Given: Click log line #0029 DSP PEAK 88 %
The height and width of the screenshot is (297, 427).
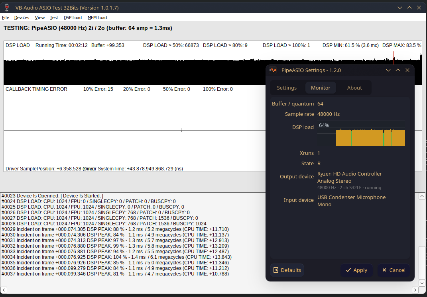Looking at the screenshot, I should click(x=115, y=230).
